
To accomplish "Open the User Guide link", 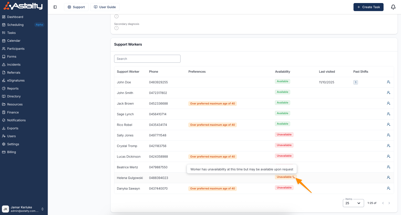I will [105, 7].
